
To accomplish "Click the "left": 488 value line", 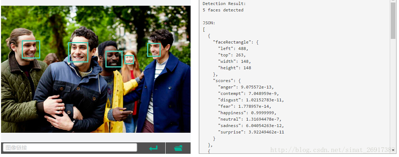I will point(233,49).
